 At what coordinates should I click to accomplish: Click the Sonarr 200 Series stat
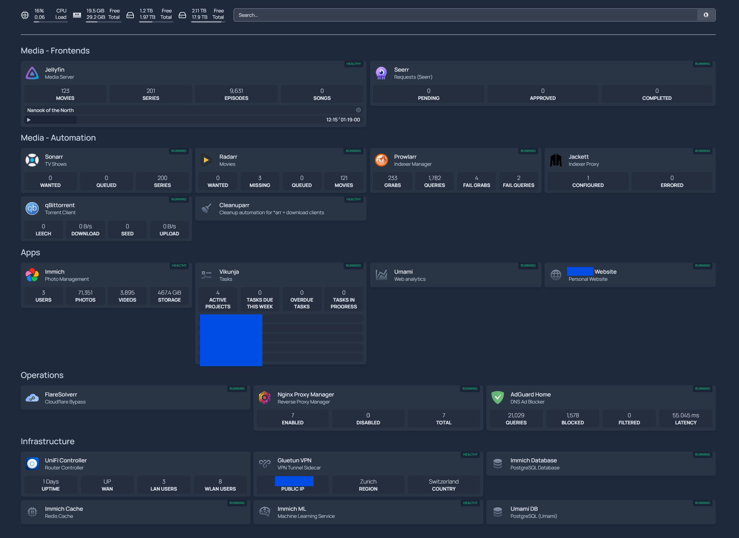[x=162, y=181]
